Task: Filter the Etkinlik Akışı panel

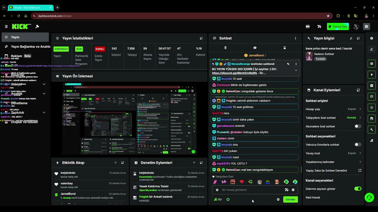Action: (x=115, y=163)
